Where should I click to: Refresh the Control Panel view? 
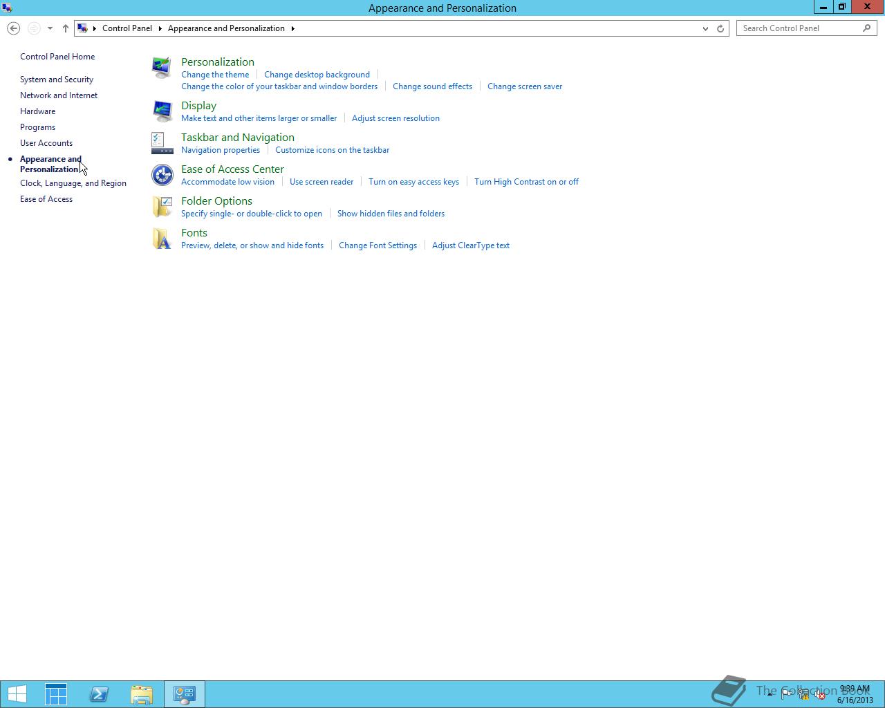point(720,28)
